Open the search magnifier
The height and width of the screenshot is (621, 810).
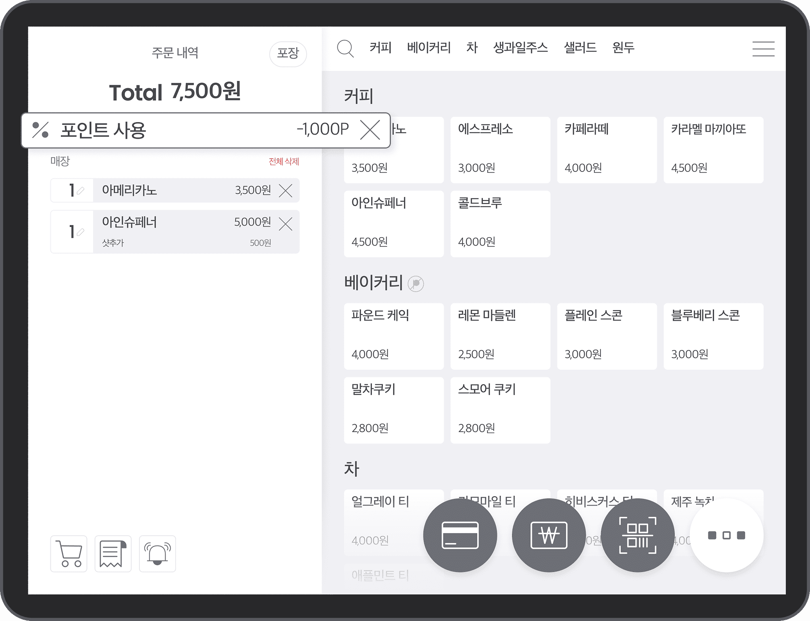(345, 48)
